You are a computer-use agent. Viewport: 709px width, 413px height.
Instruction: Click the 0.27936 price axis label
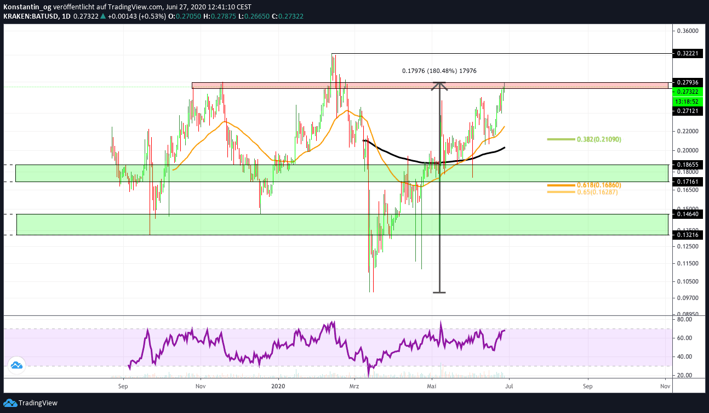click(x=687, y=82)
